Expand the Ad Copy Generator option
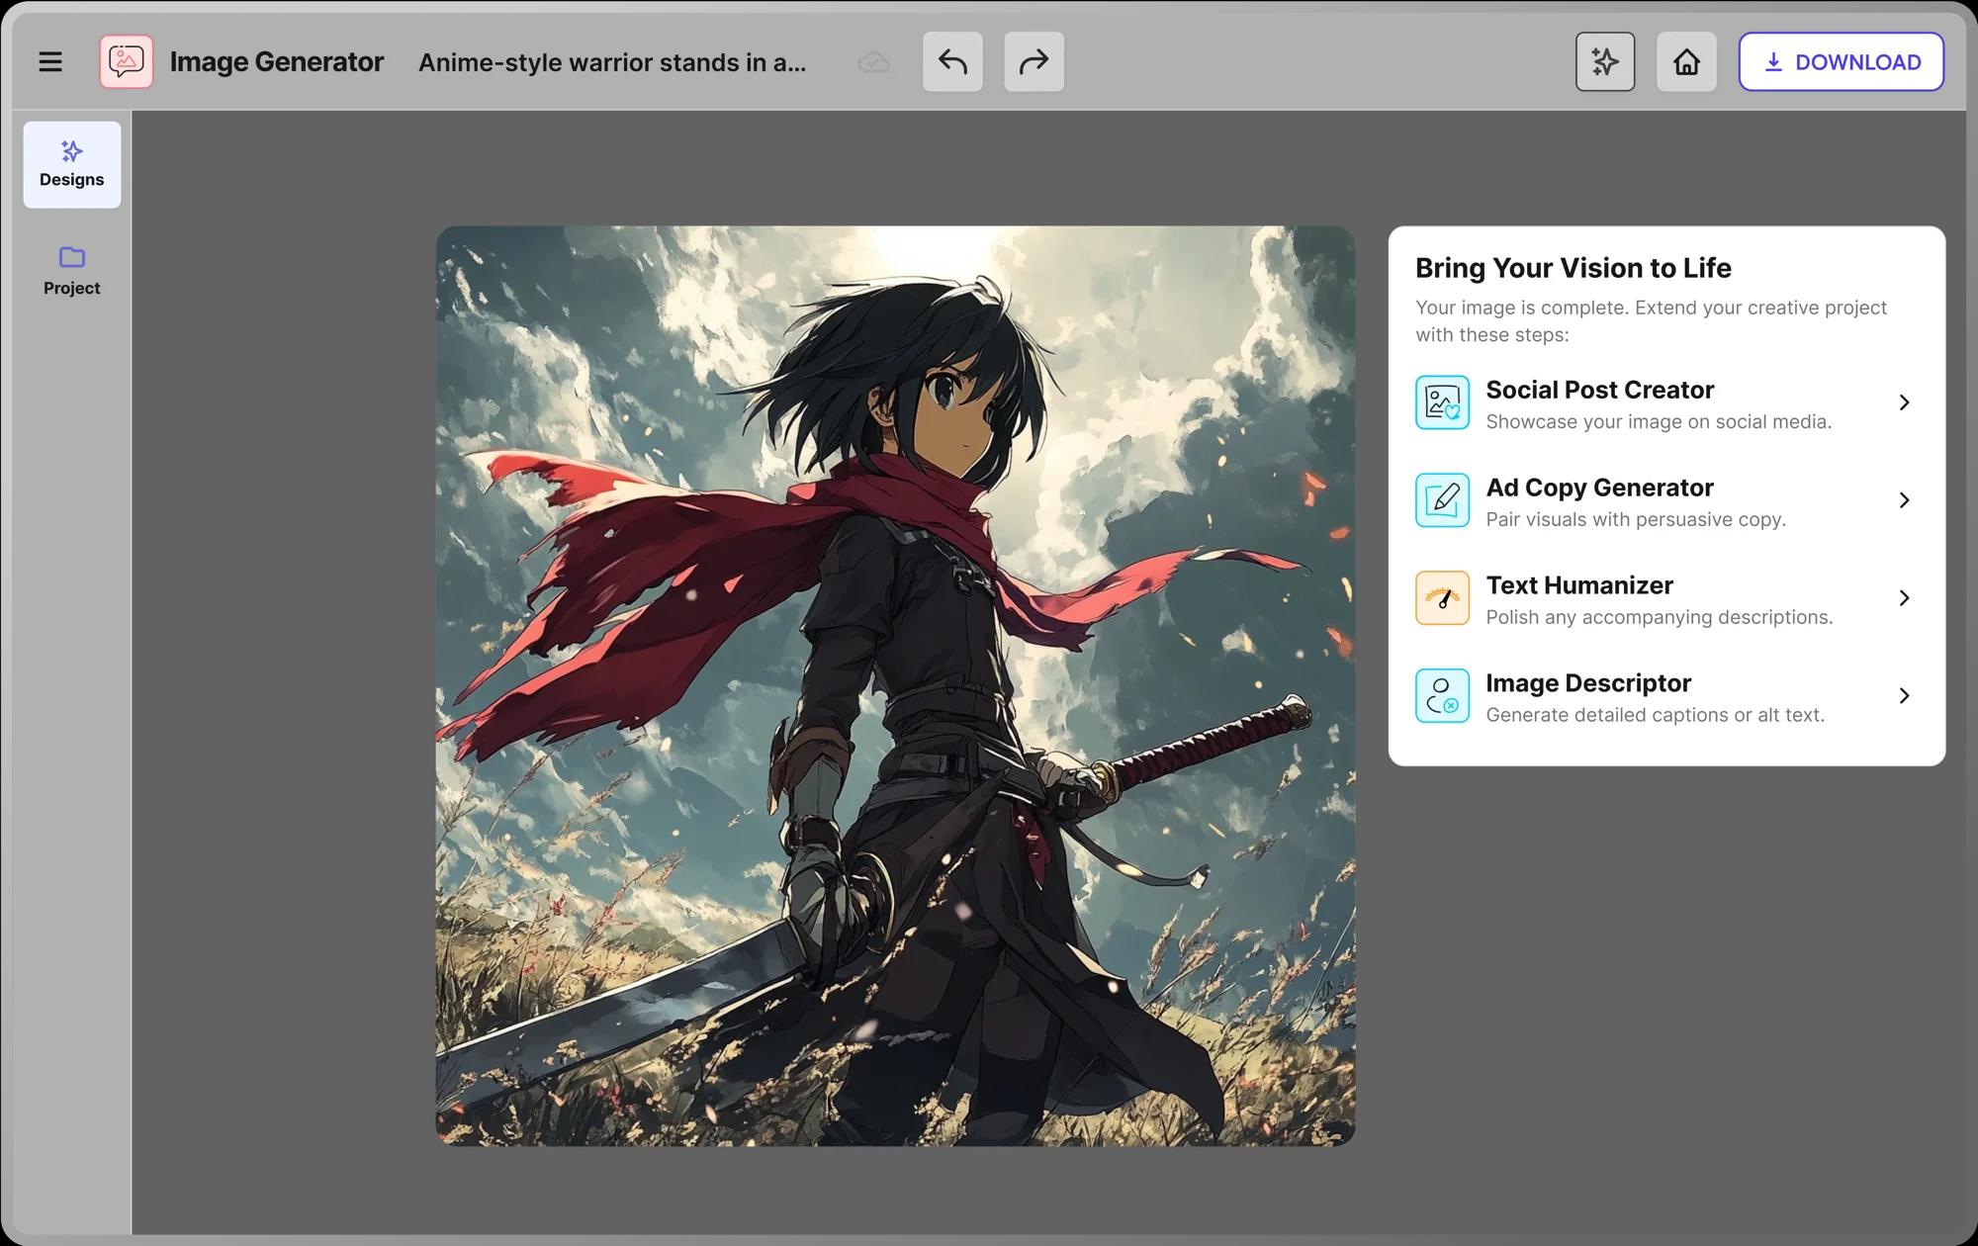The image size is (1978, 1246). point(1905,500)
